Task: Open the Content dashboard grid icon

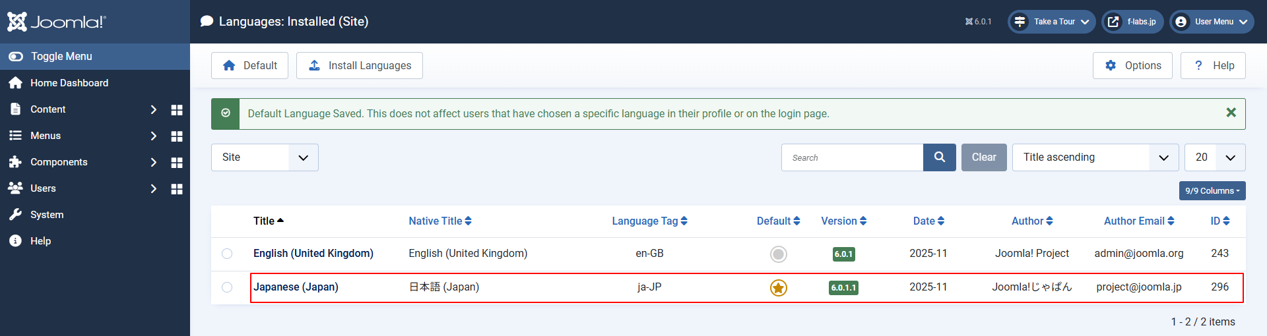Action: click(x=177, y=110)
